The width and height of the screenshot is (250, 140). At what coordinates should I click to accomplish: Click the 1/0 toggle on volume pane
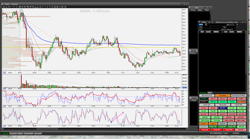coord(4,89)
